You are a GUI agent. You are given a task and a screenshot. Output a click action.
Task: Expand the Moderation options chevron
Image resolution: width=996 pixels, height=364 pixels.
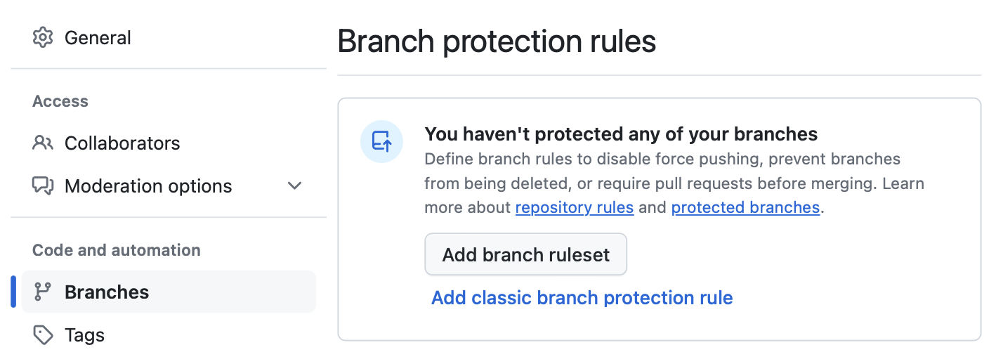pyautogui.click(x=295, y=186)
